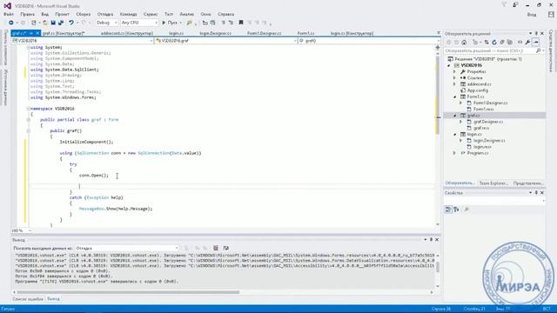Switch to the addrecord.cs [Конструктор] tab

[127, 33]
